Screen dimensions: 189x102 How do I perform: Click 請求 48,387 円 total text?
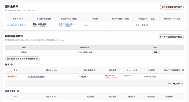(x=175, y=83)
